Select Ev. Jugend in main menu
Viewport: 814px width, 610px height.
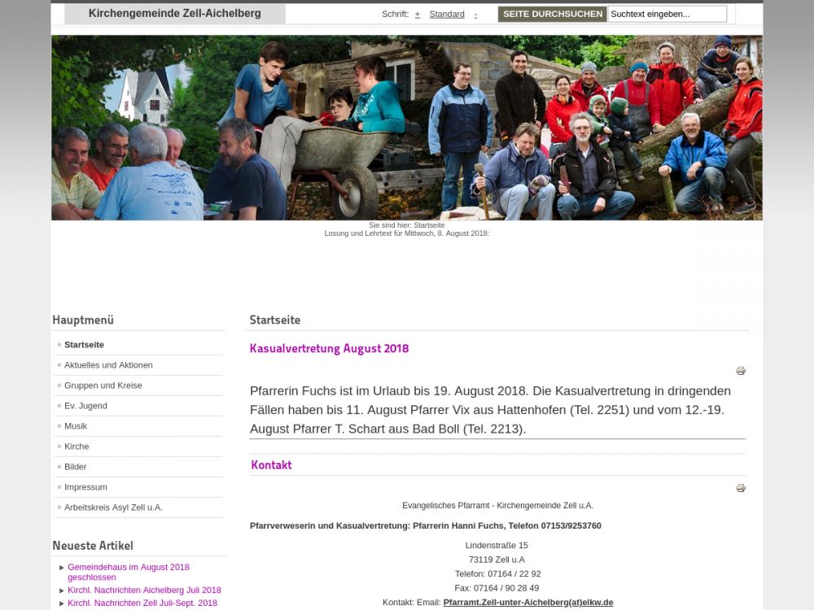[x=85, y=406]
